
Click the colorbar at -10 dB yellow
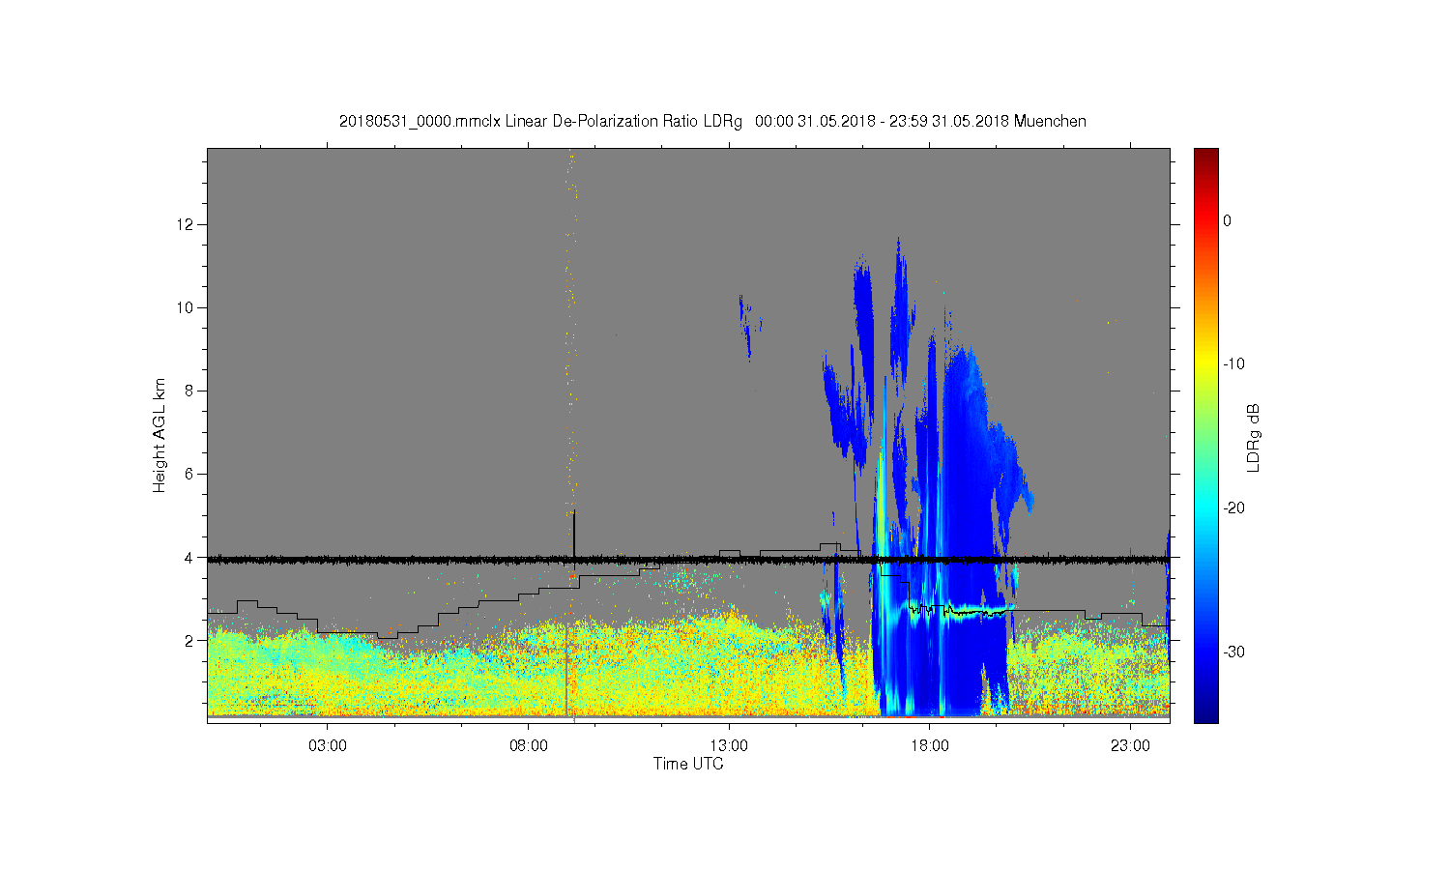pyautogui.click(x=1205, y=364)
